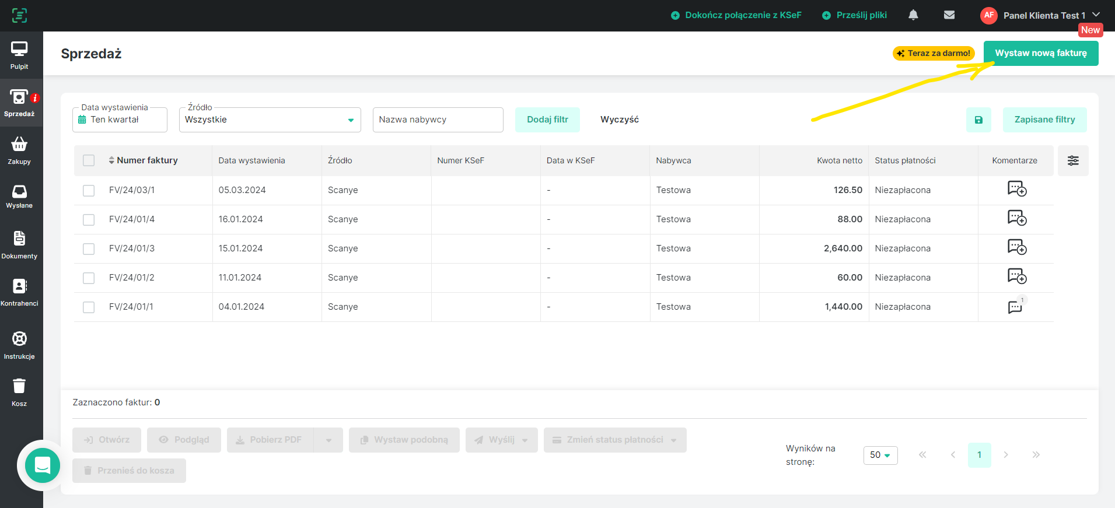This screenshot has height=508, width=1115.
Task: Add comment to invoice FV/24/03/1
Action: coord(1016,189)
